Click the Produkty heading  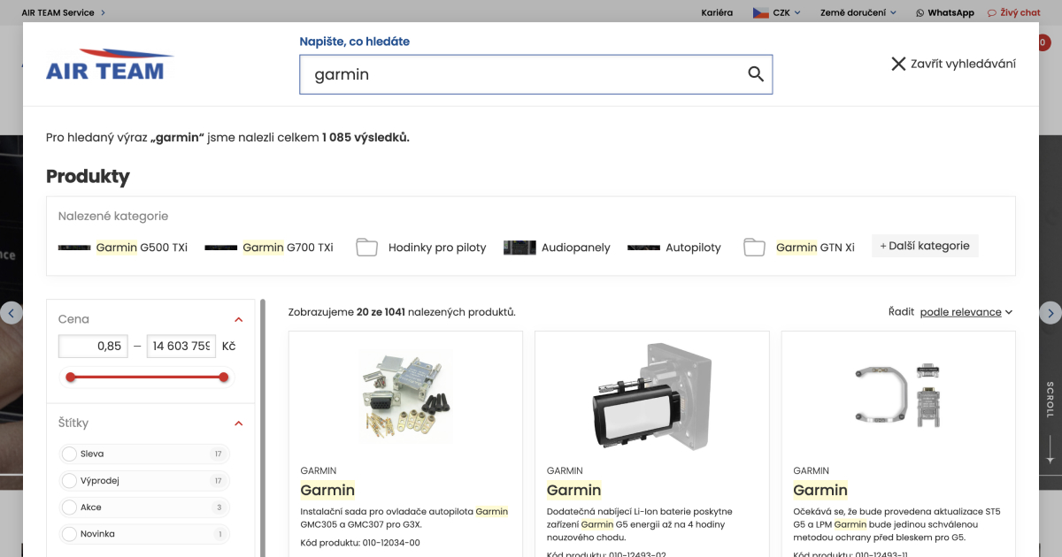click(x=88, y=177)
